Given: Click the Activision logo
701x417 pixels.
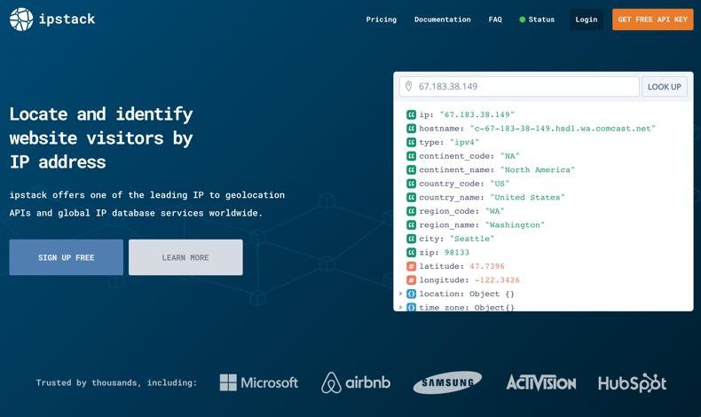Looking at the screenshot, I should click(541, 382).
